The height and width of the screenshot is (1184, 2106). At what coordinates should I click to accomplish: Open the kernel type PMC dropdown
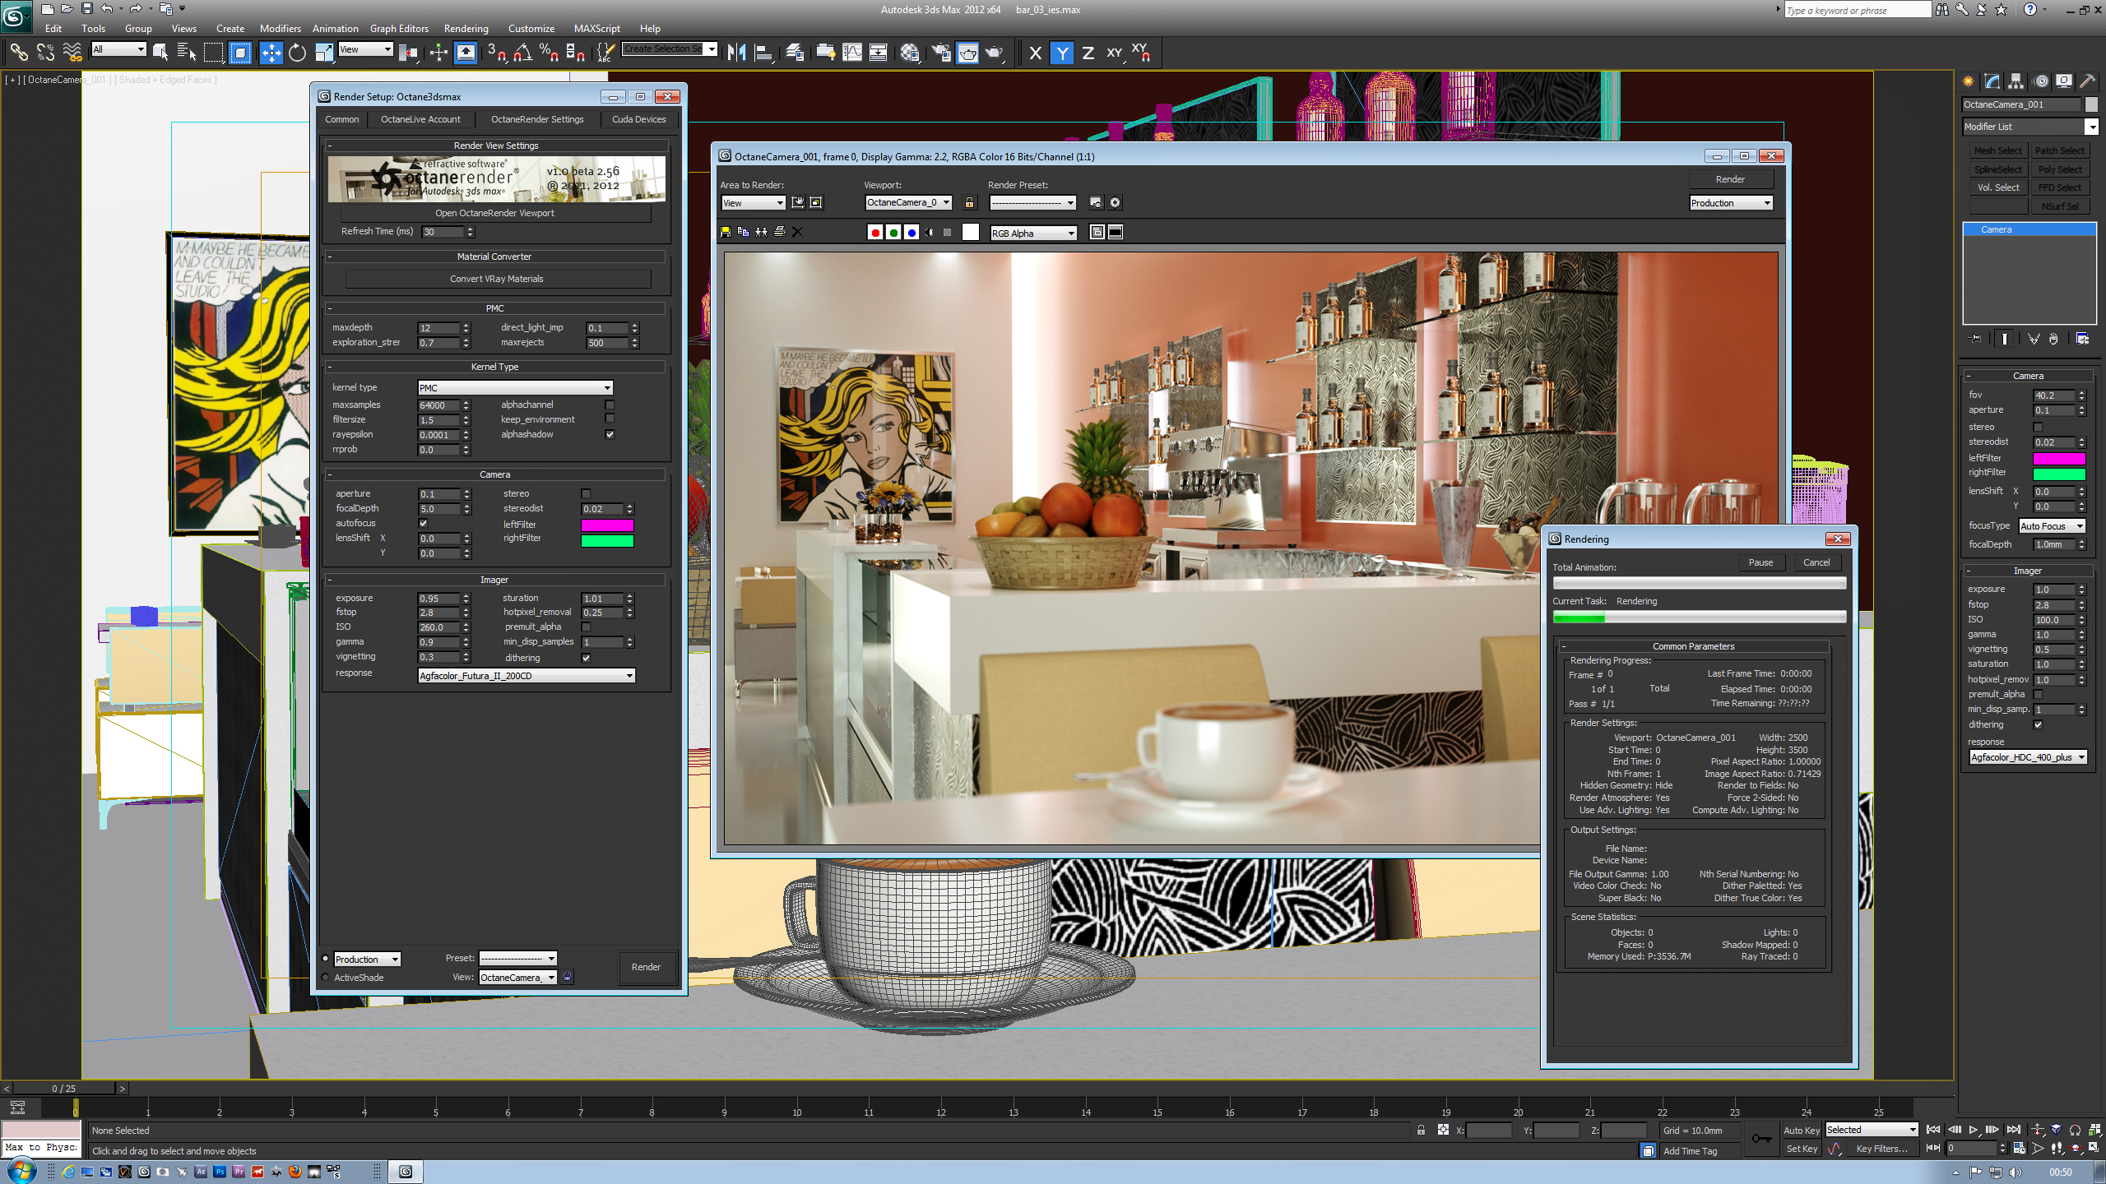[515, 387]
